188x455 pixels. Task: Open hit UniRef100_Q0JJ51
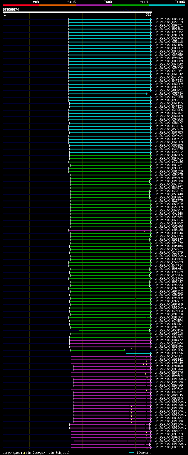(169, 184)
